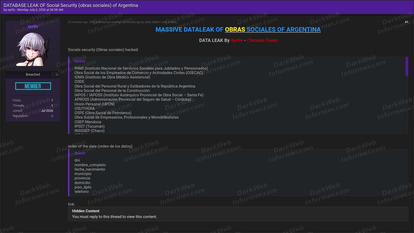414x233 pixels.
Task: Click the Threads count row
Action: pyautogui.click(x=33, y=106)
